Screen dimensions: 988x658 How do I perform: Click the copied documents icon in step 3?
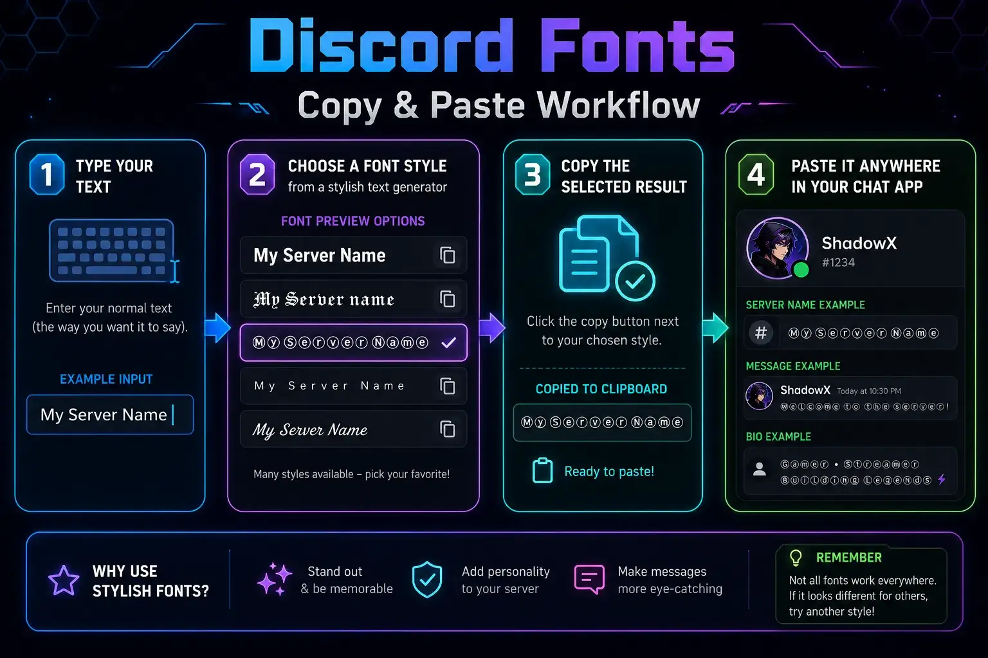tap(598, 254)
